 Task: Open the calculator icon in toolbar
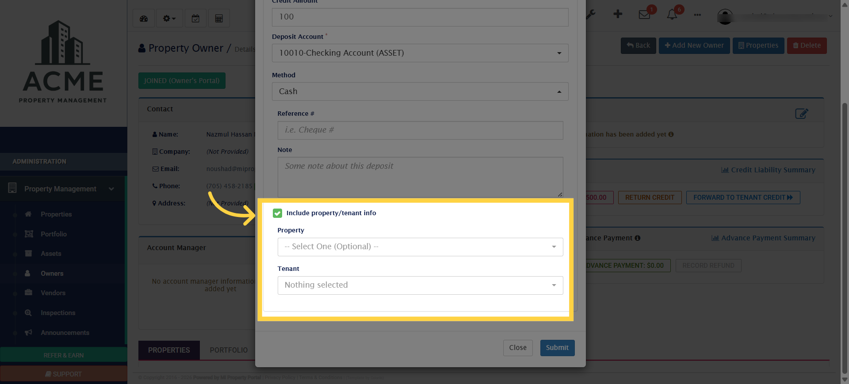pos(219,19)
